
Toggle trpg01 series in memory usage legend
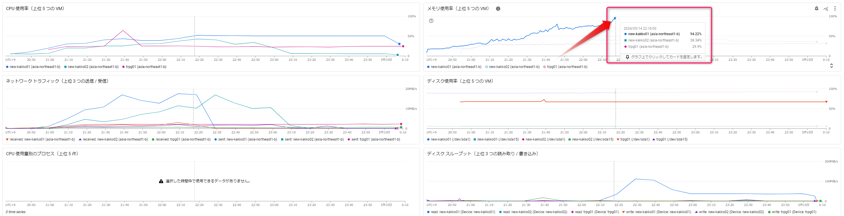565,67
